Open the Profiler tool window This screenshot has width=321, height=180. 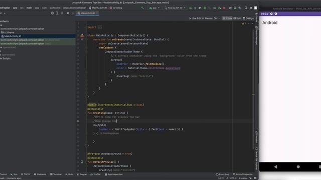(x=95, y=174)
